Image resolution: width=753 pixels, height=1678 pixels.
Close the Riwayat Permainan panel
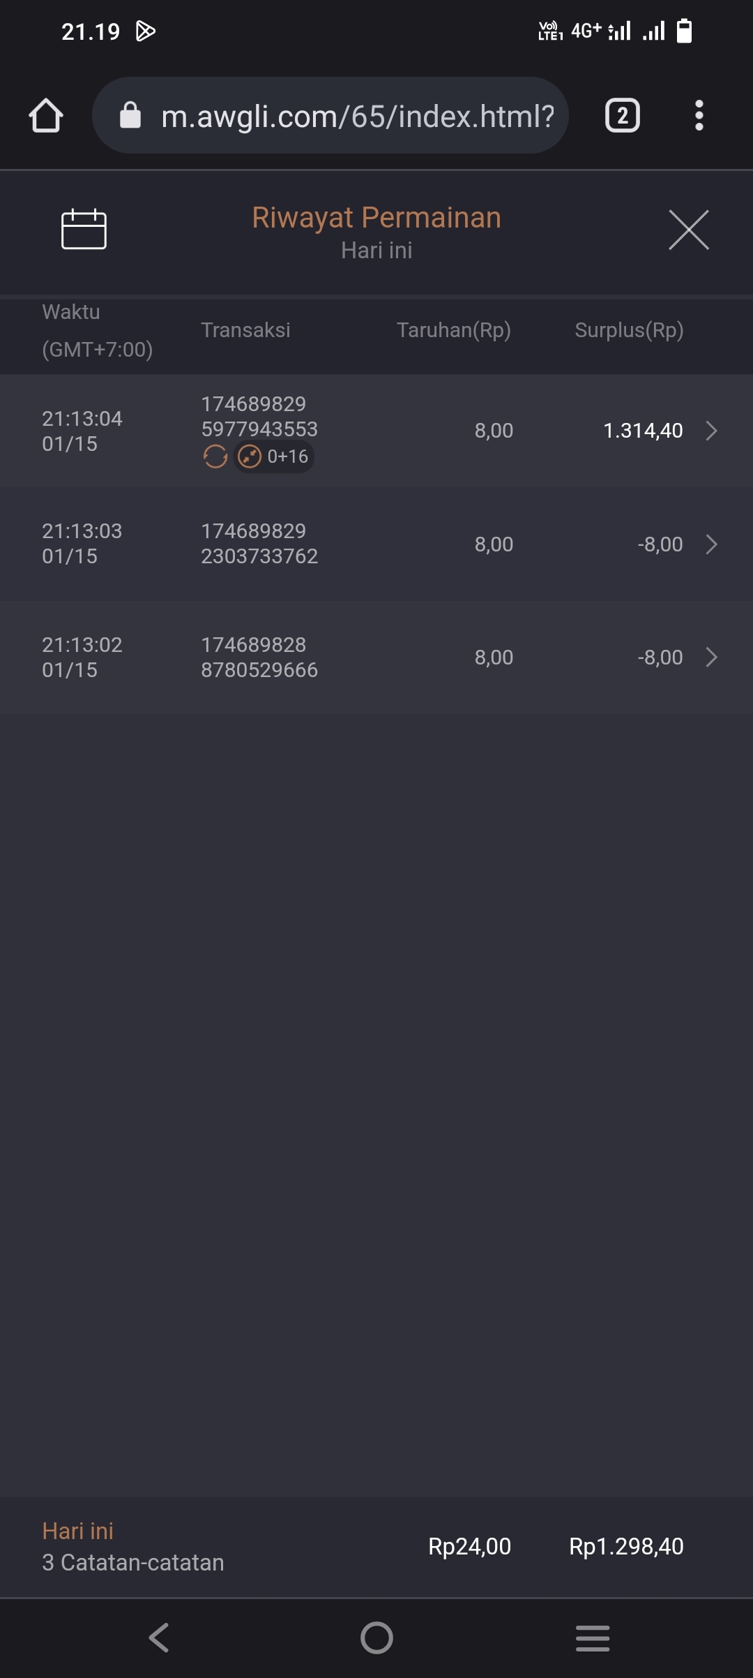coord(688,230)
